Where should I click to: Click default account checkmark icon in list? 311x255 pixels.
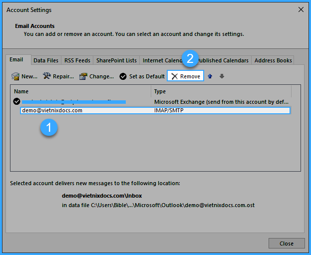(16, 101)
